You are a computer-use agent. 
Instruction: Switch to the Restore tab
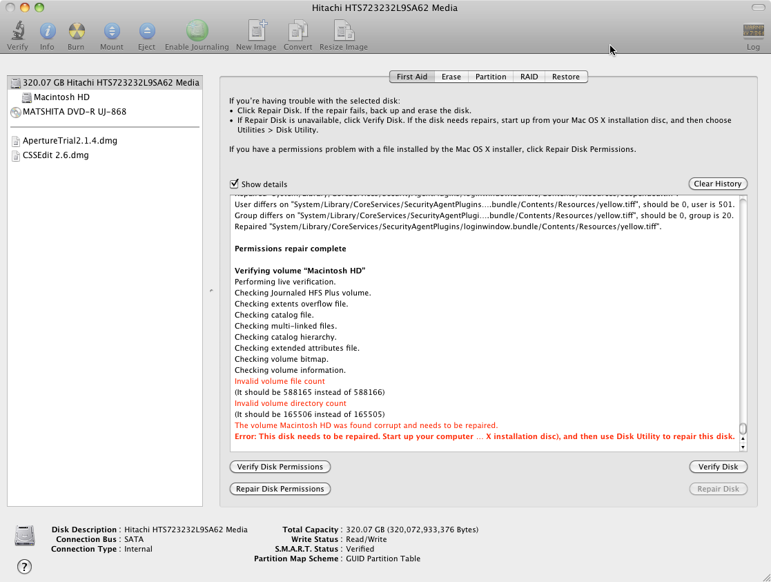coord(565,77)
